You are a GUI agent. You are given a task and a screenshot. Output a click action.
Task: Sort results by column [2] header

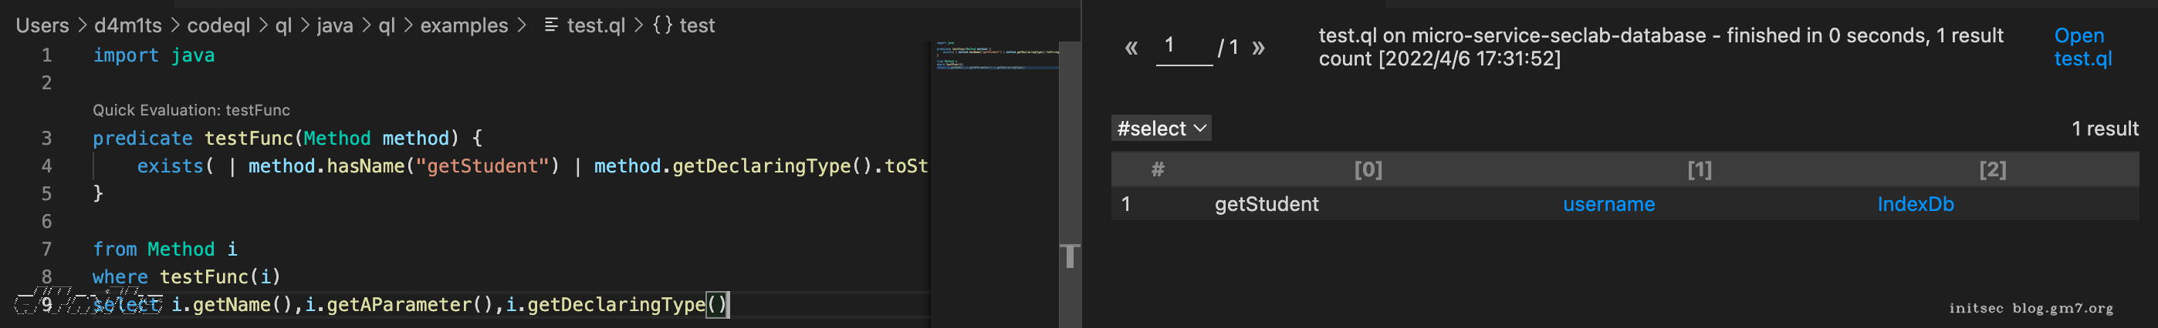[1991, 169]
